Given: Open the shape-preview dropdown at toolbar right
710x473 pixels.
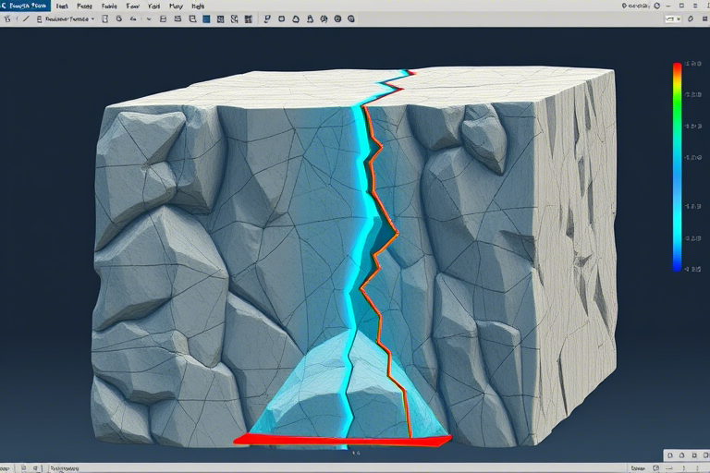Looking at the screenshot, I should coord(673,19).
